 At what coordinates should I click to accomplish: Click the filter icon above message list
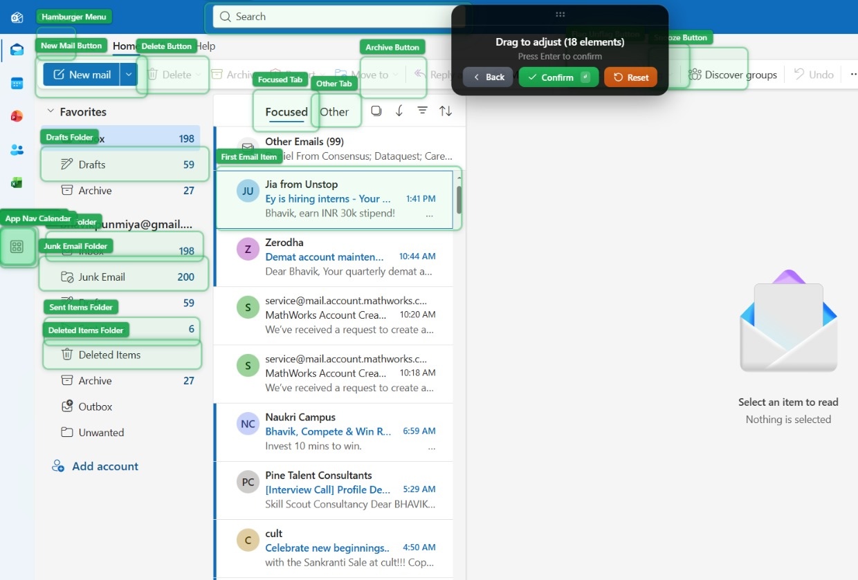pyautogui.click(x=422, y=111)
